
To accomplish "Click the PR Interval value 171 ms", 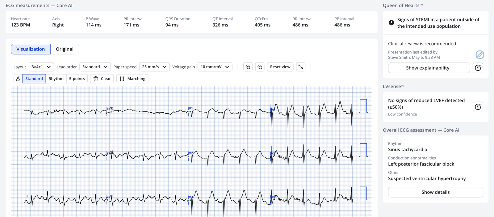I will pos(131,25).
